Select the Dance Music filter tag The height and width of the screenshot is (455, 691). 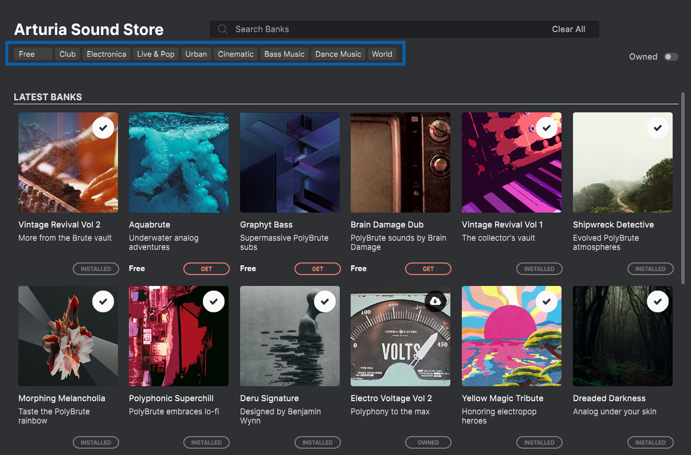tap(338, 54)
